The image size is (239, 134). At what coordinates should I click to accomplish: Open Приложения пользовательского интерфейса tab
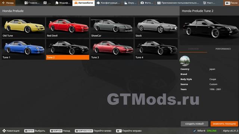tap(178, 3)
